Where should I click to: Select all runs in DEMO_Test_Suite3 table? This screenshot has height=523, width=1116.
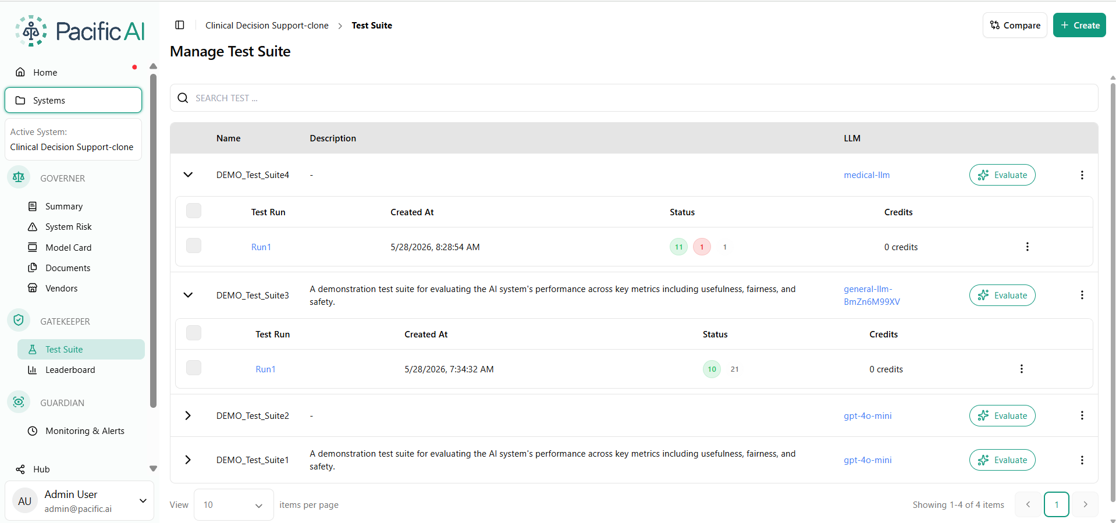194,333
